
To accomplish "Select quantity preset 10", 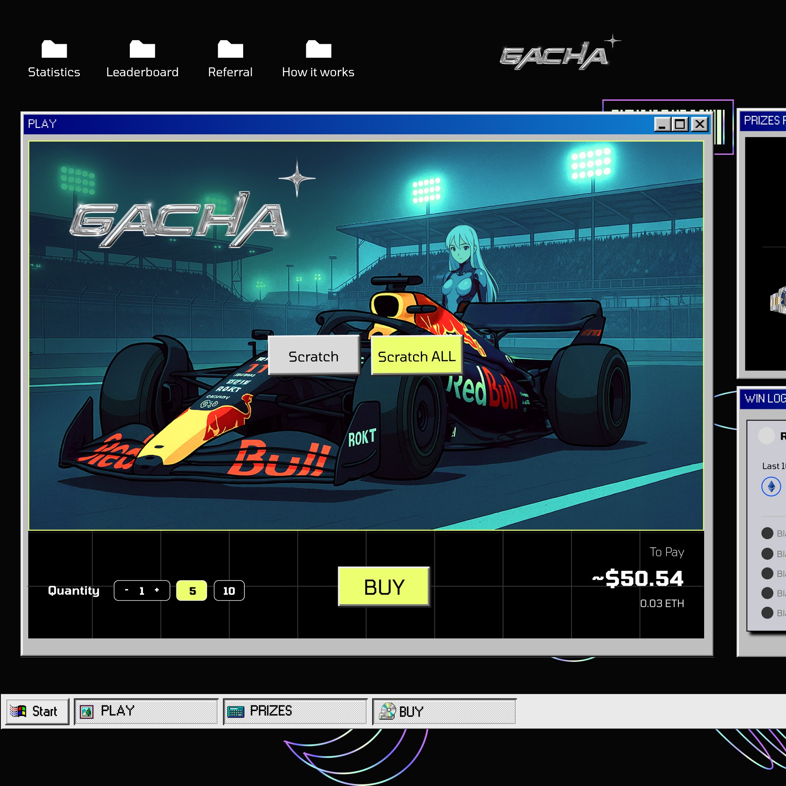I will [229, 590].
